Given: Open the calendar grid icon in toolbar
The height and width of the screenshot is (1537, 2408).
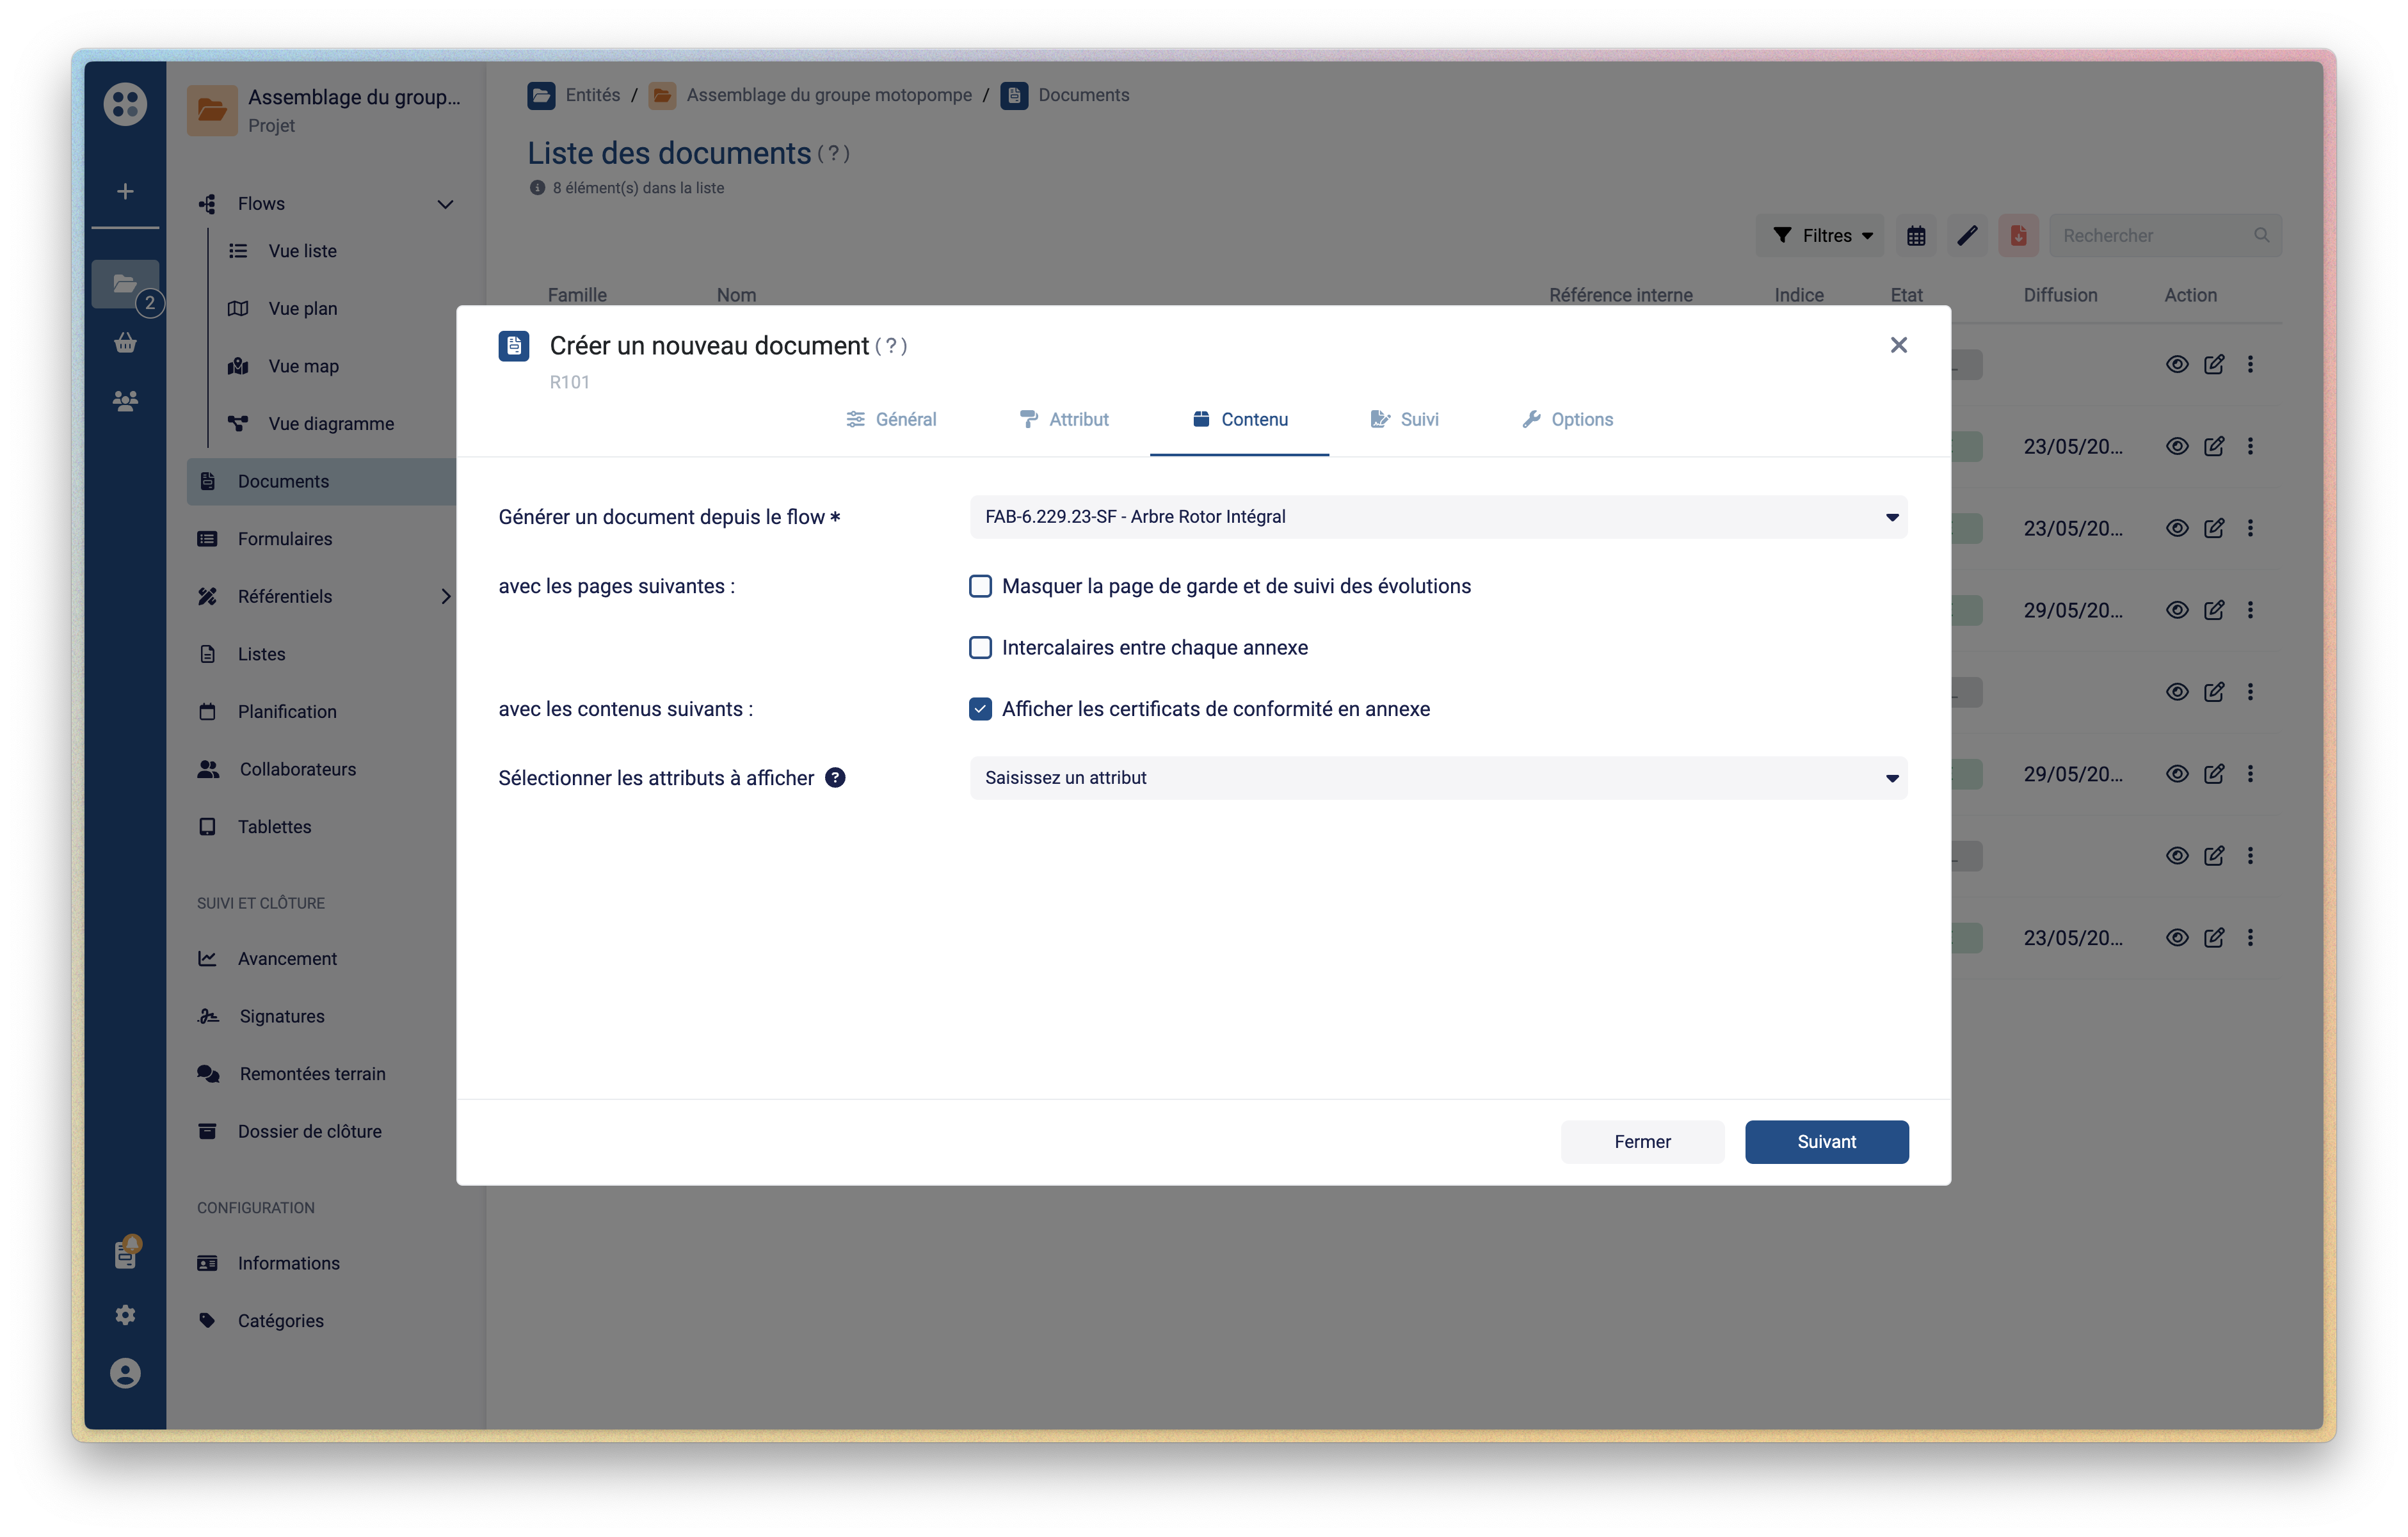Looking at the screenshot, I should tap(1915, 236).
